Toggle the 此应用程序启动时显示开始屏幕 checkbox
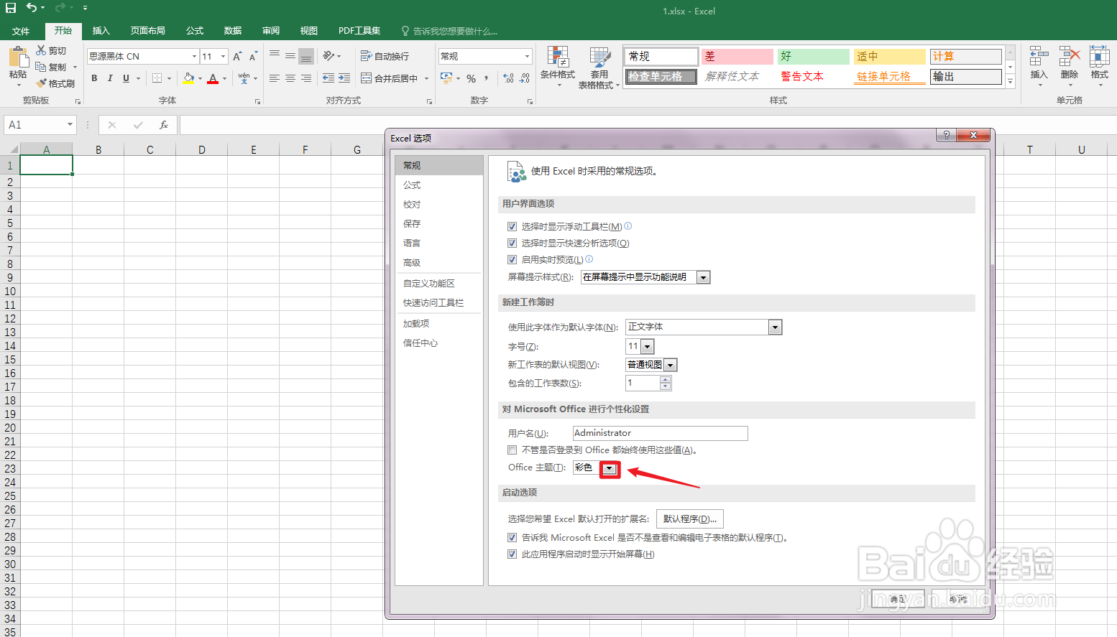Image resolution: width=1117 pixels, height=637 pixels. pos(512,554)
